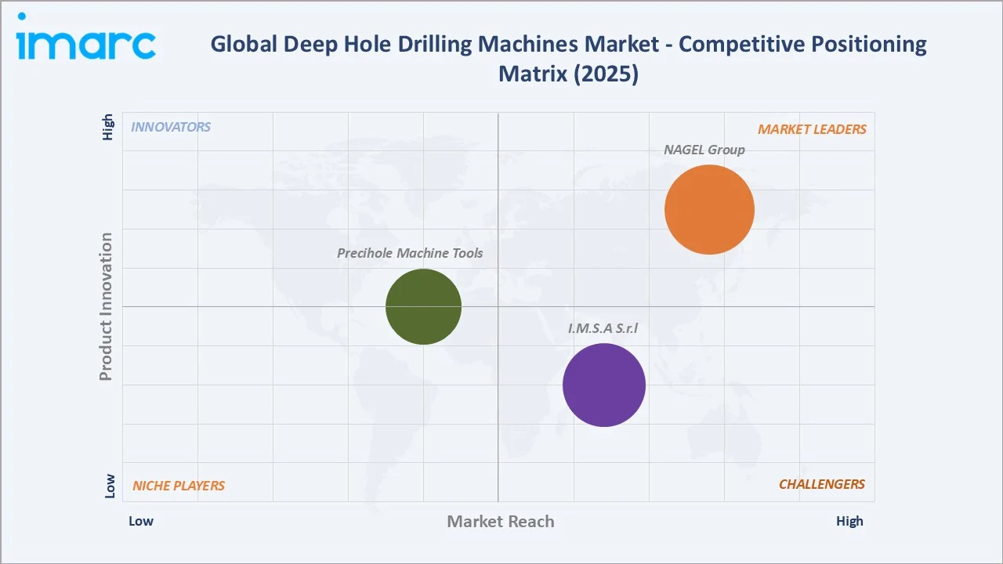Click the NICHE PLAYERS quadrant label

click(179, 486)
